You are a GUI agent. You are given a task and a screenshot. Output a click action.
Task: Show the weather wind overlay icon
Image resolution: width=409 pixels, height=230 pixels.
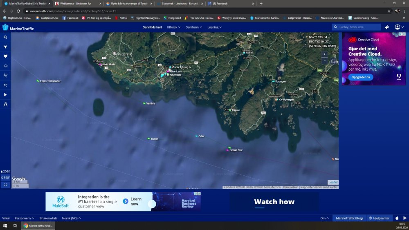coord(5,76)
